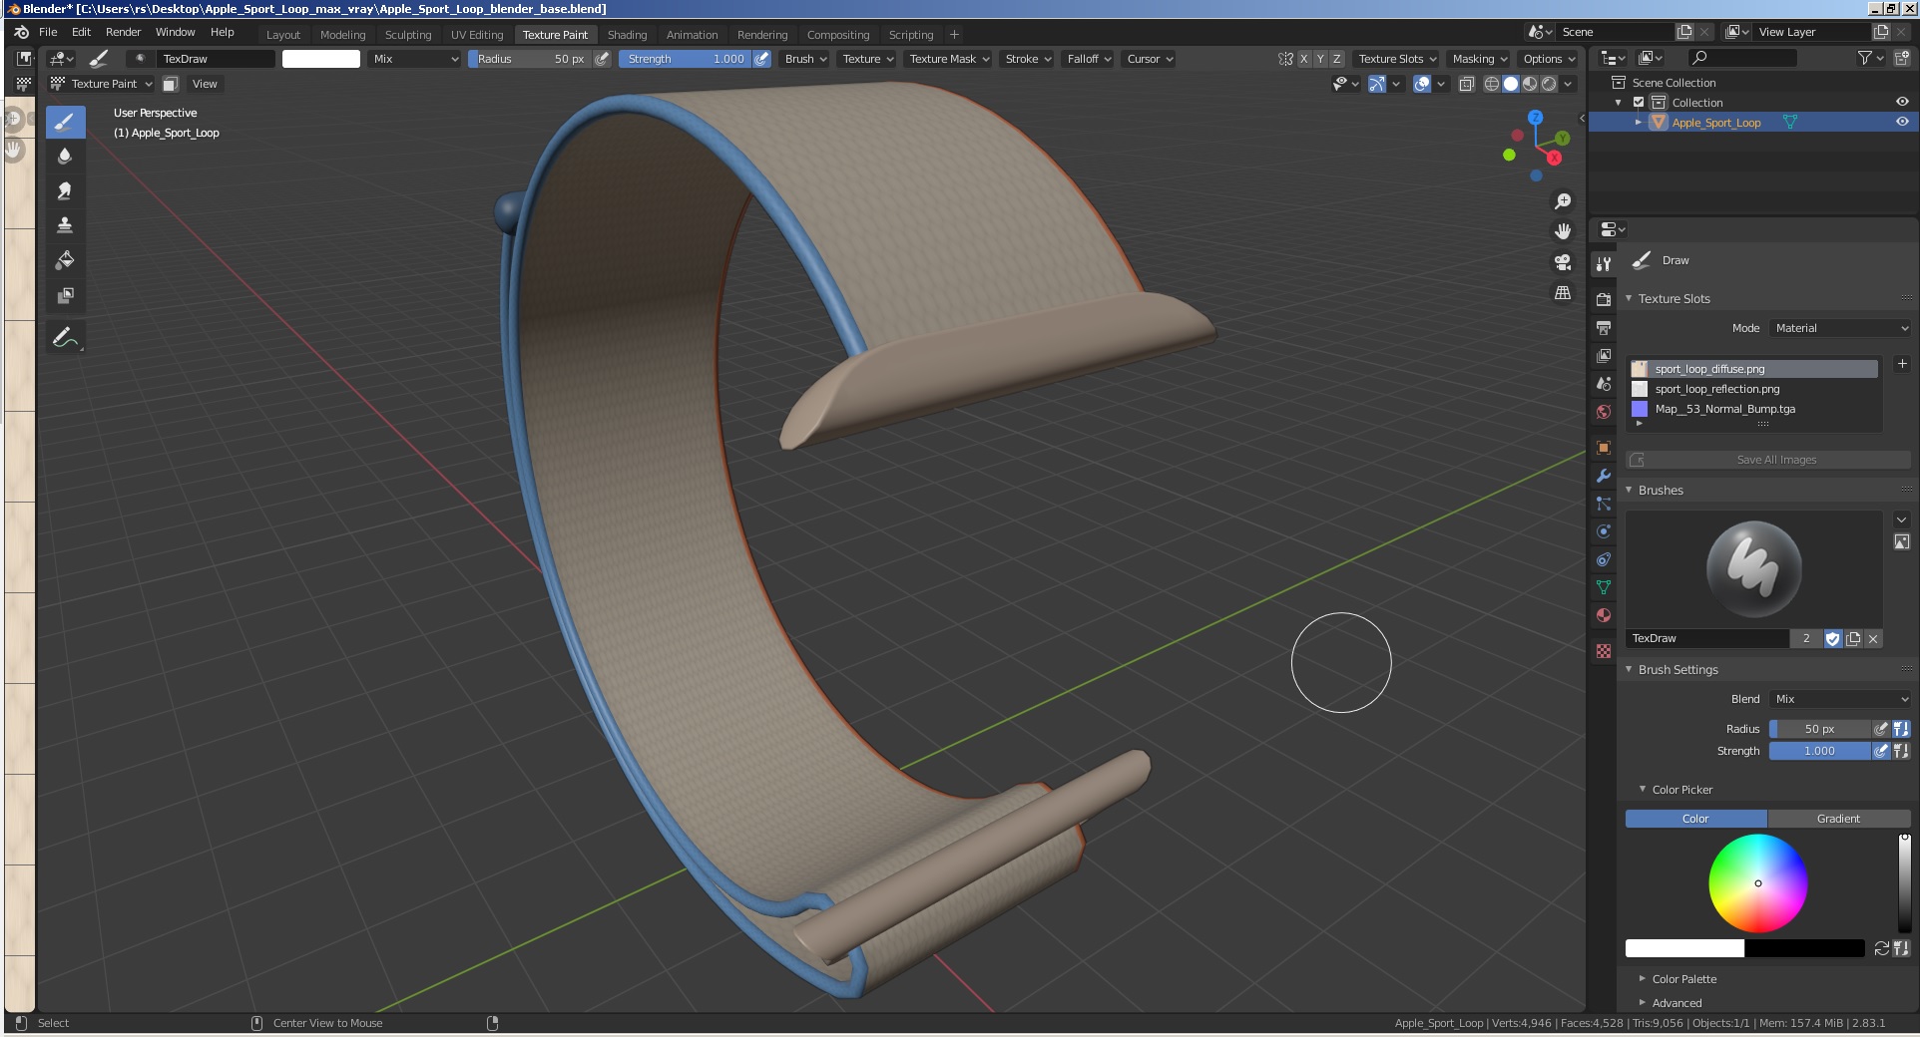Toggle radius pen pressure in header
This screenshot has height=1037, width=1920.
602,59
